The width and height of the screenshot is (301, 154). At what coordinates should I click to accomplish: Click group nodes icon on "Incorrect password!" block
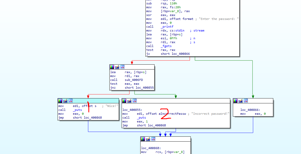tap(135, 101)
